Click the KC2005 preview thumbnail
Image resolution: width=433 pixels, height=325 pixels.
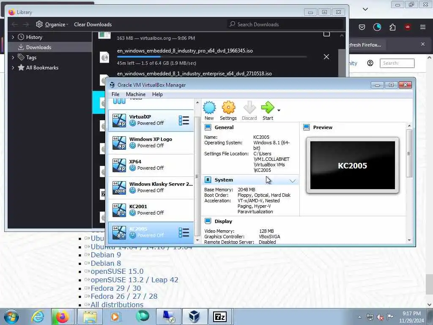tap(352, 165)
